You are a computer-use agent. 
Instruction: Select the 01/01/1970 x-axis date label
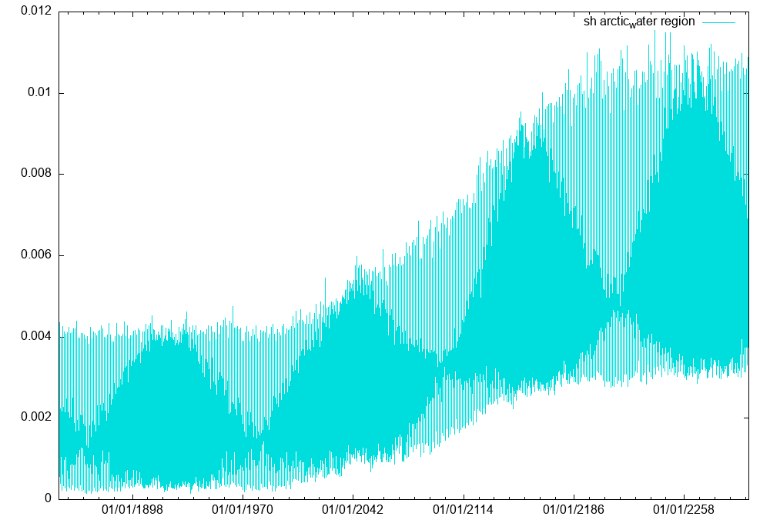(243, 509)
